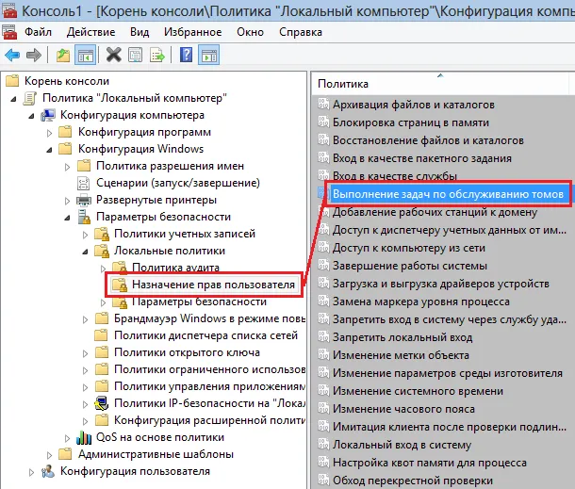Select Выполнение задач по обслуживанию томов

click(x=448, y=194)
